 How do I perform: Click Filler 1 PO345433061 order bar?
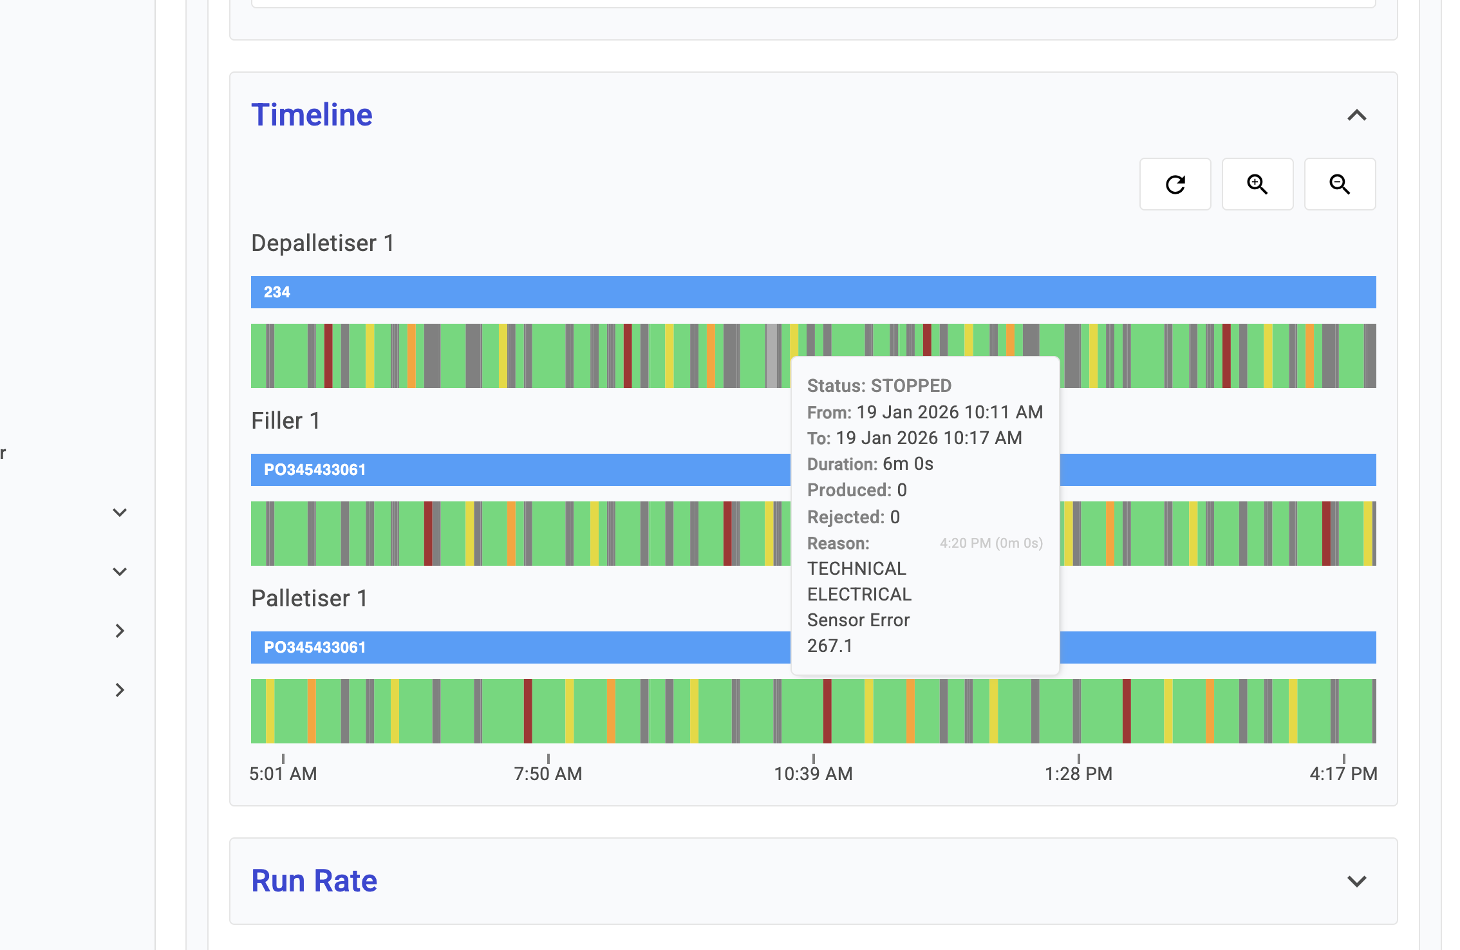pyautogui.click(x=515, y=470)
